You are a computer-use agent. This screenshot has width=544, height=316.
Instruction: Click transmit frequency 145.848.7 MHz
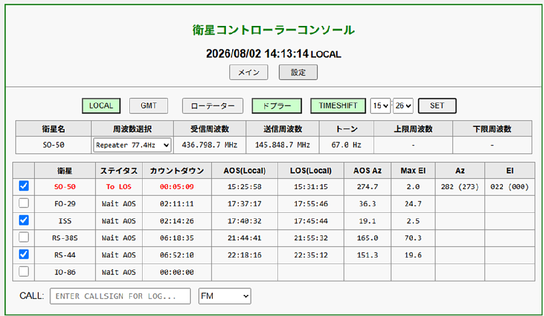point(282,145)
